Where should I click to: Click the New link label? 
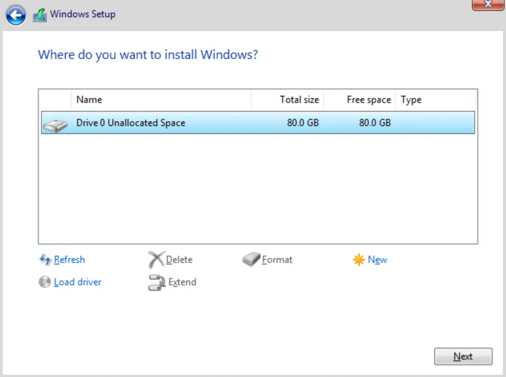377,260
